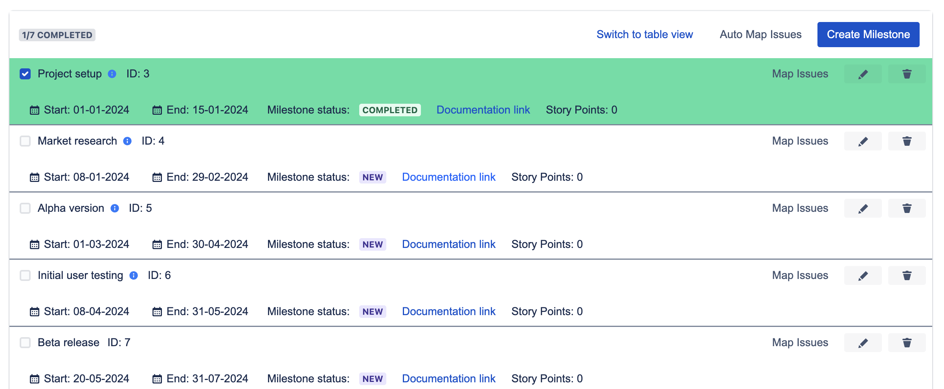
Task: Edit the Market research milestone
Action: (862, 141)
